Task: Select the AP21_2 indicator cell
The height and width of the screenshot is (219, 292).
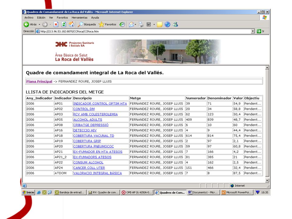Action: 63,157
